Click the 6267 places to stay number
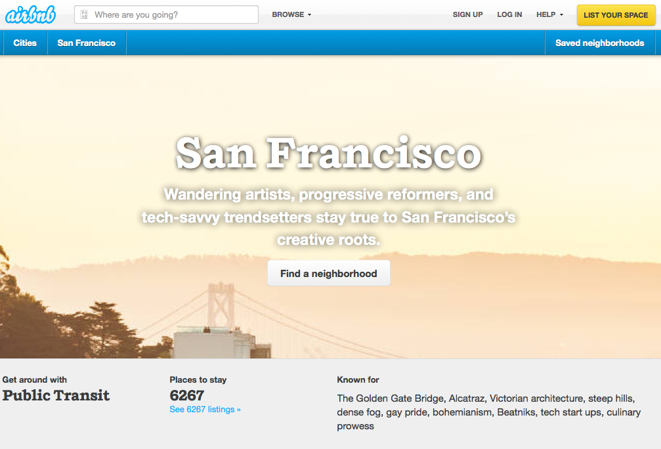 tap(186, 395)
